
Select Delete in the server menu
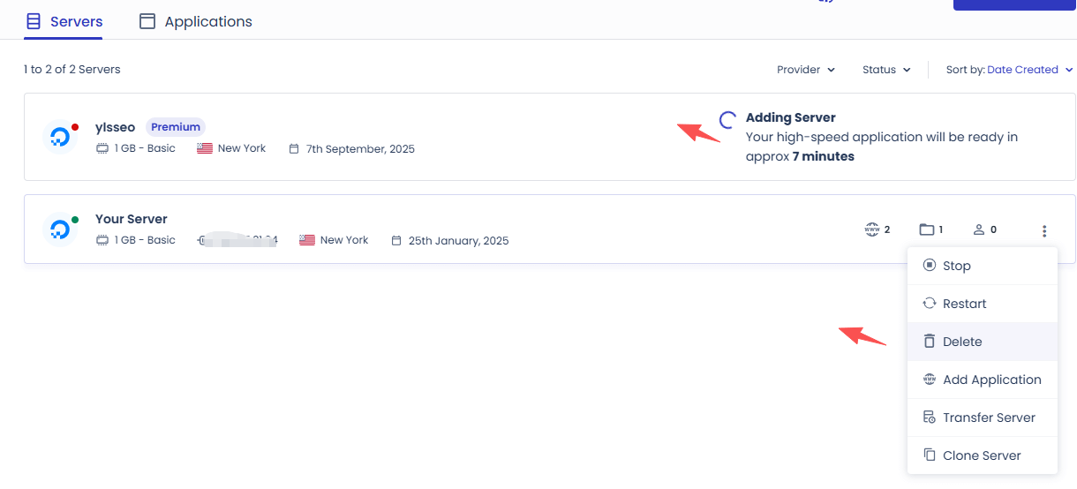[982, 342]
